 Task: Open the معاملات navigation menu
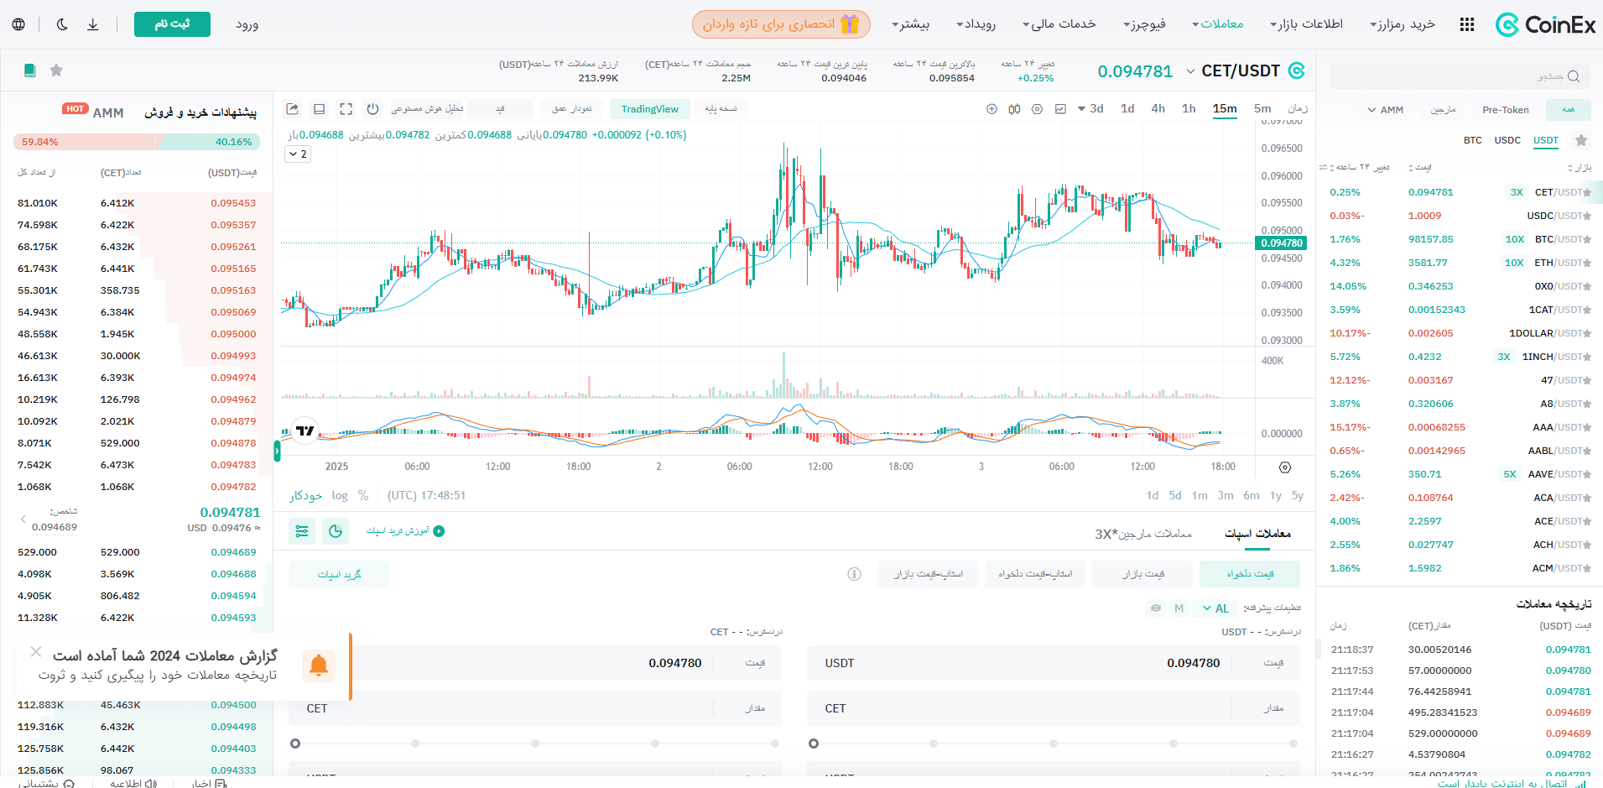[1218, 24]
